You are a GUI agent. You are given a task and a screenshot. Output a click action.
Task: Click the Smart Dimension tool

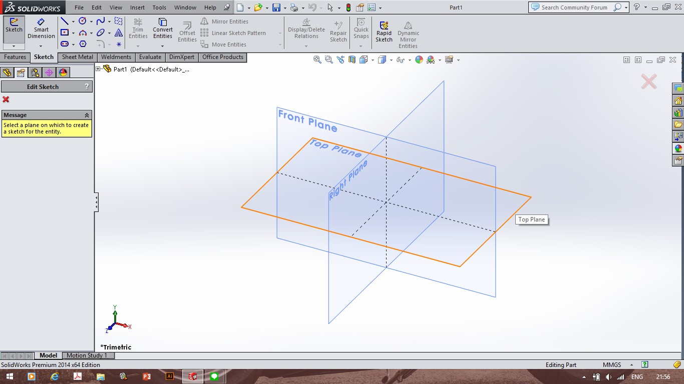point(41,28)
